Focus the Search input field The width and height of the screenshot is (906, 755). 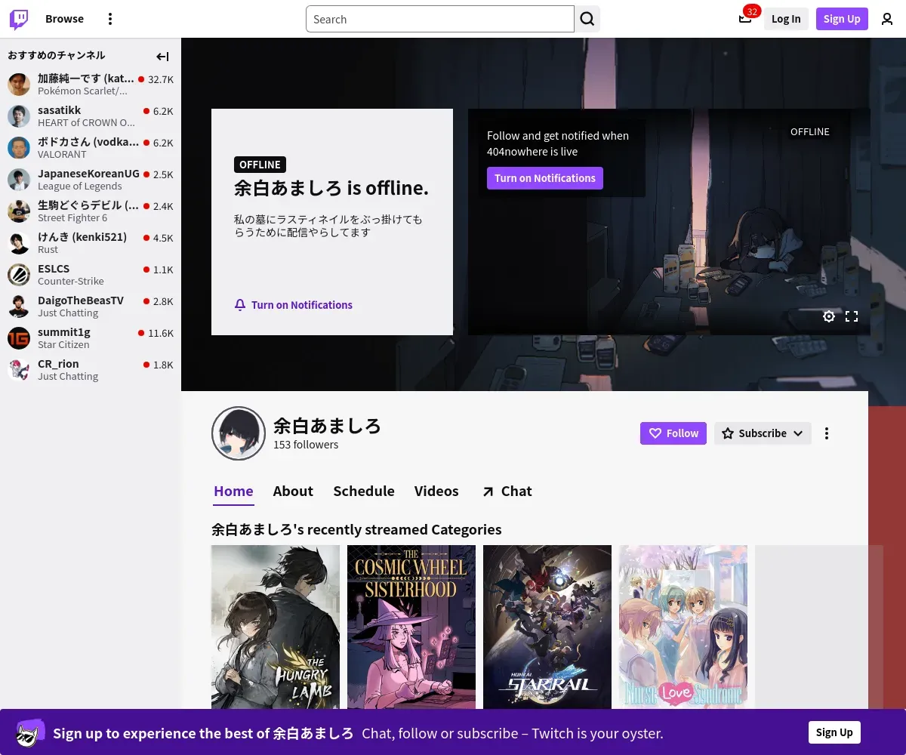coord(440,19)
